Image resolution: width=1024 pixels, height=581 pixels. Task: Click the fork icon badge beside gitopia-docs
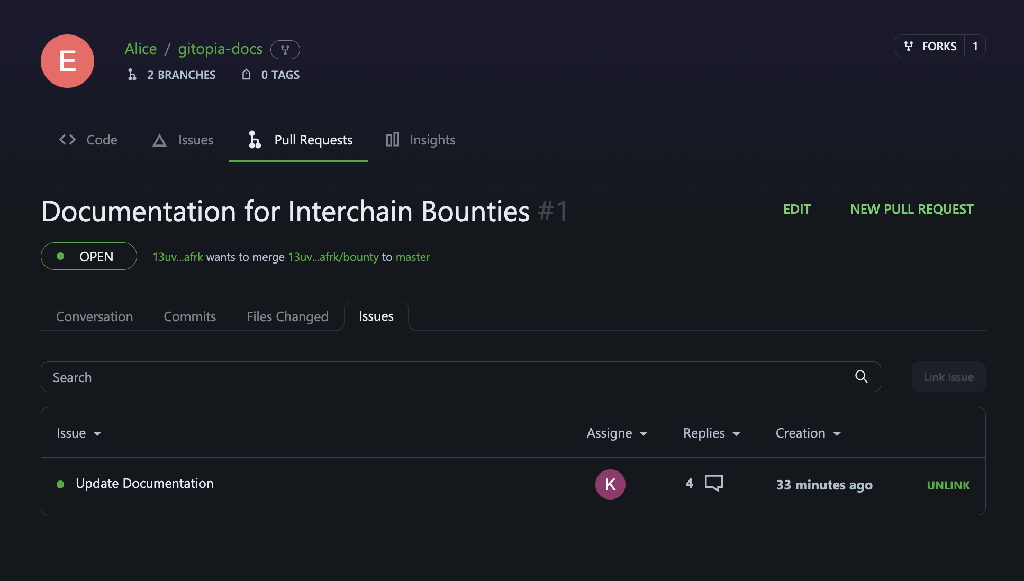pyautogui.click(x=285, y=50)
